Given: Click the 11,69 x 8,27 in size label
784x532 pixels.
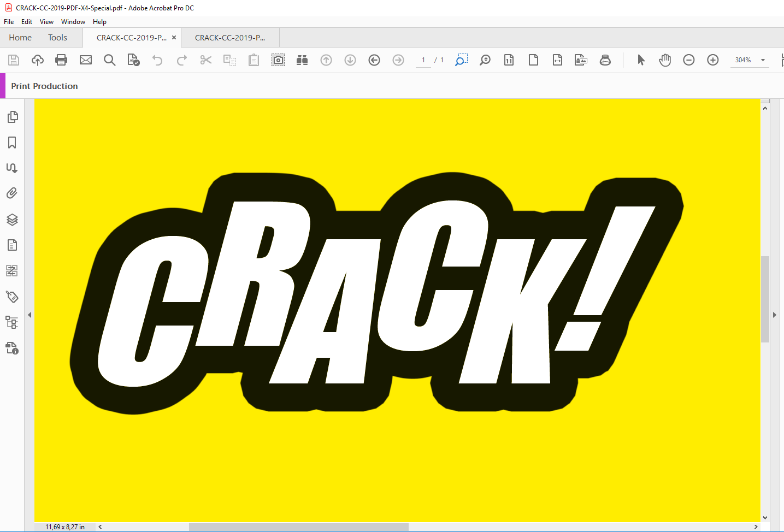Looking at the screenshot, I should tap(65, 527).
